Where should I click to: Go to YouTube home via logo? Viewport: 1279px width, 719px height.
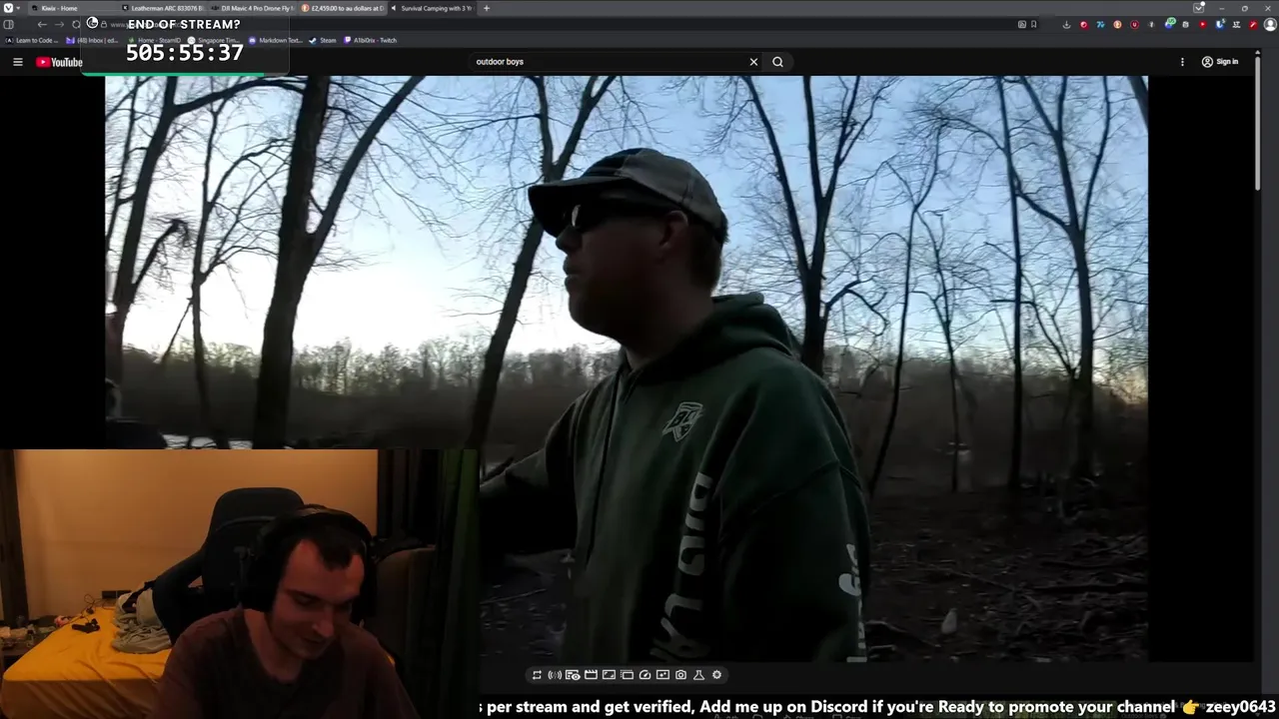coord(59,62)
